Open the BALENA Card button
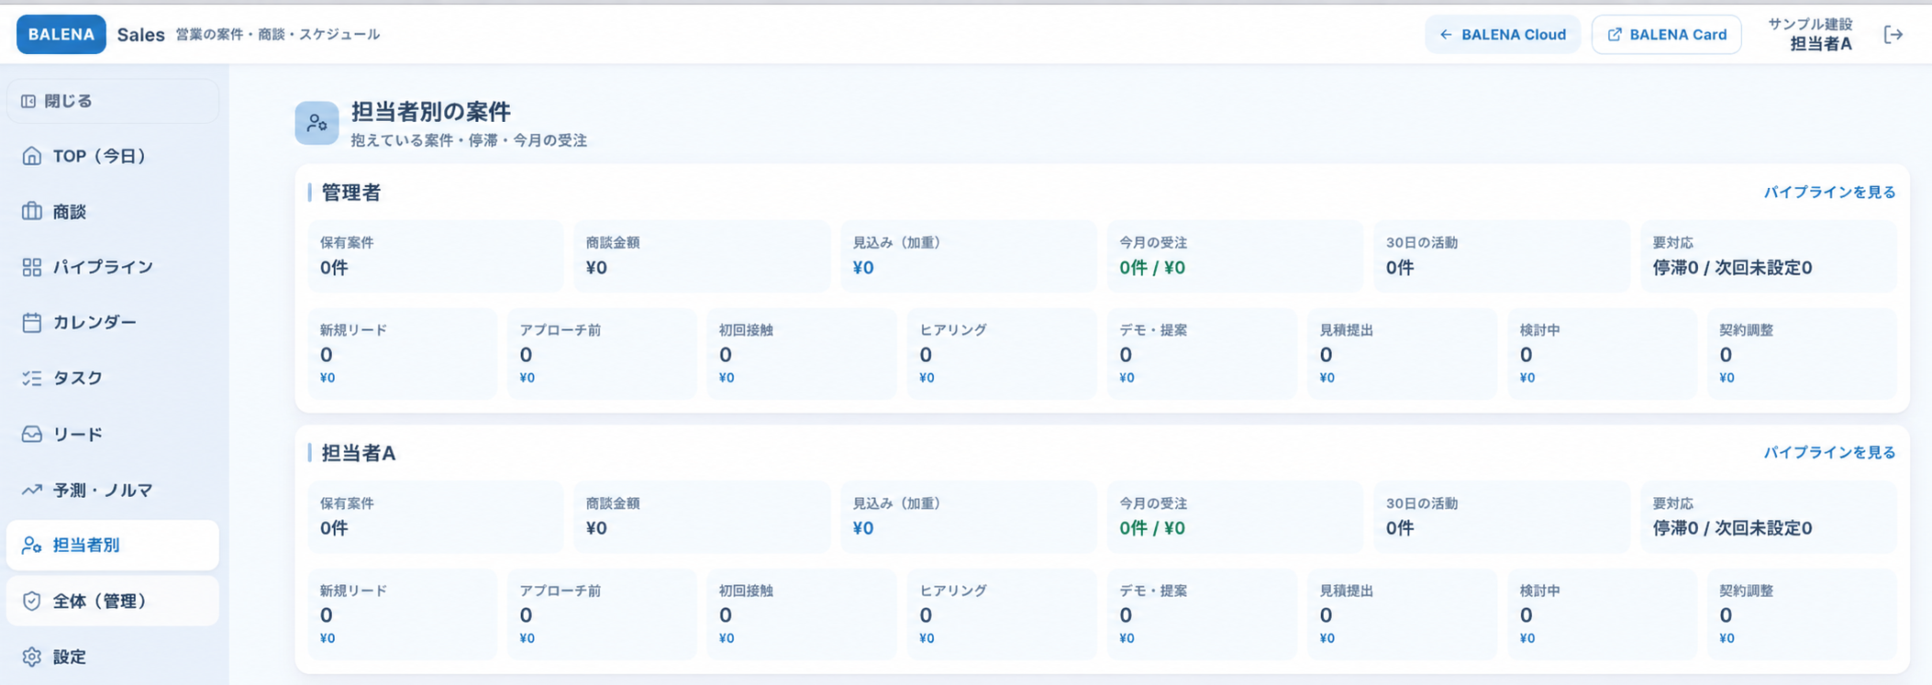This screenshot has width=1932, height=685. (x=1667, y=35)
